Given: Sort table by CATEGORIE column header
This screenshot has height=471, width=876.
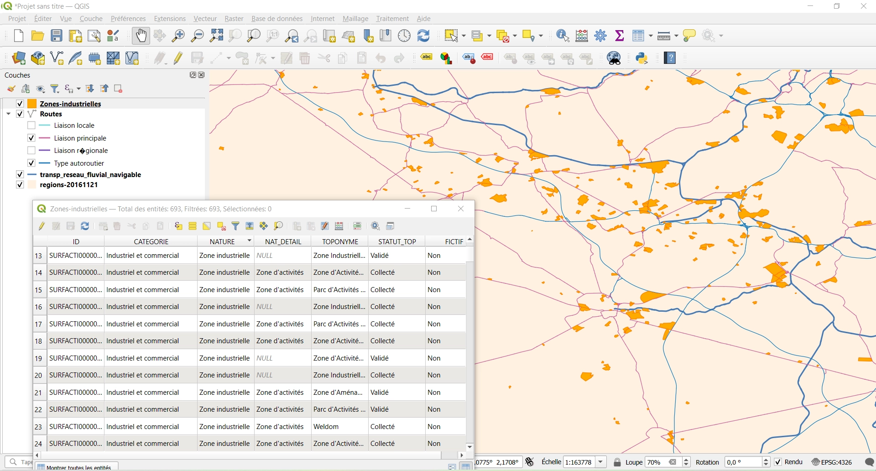Looking at the screenshot, I should coord(151,241).
